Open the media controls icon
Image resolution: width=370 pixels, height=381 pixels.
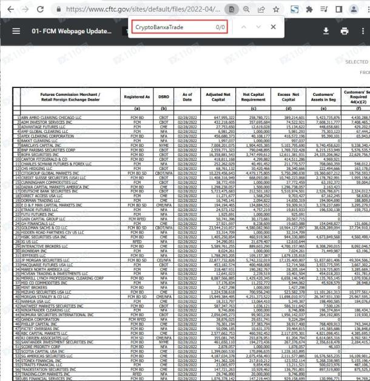(324, 10)
